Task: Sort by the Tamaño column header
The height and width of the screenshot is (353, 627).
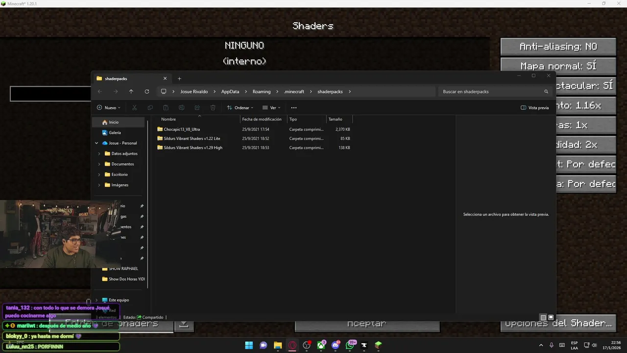Action: (339, 119)
